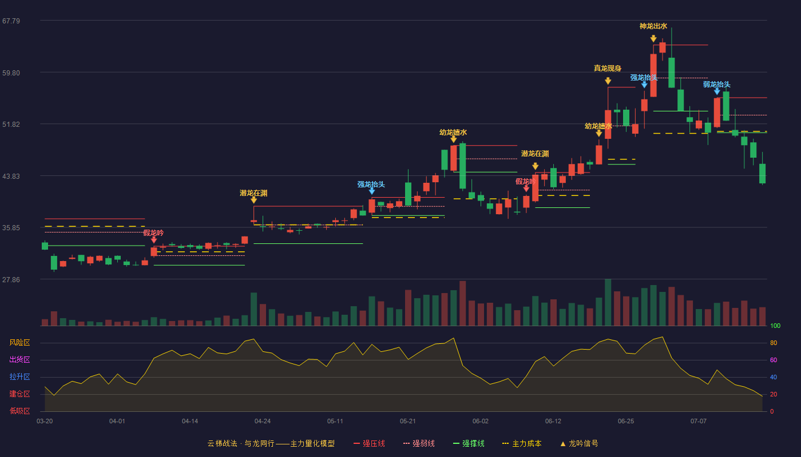
Task: Toggle the 强撑线 legend item
Action: (x=469, y=443)
